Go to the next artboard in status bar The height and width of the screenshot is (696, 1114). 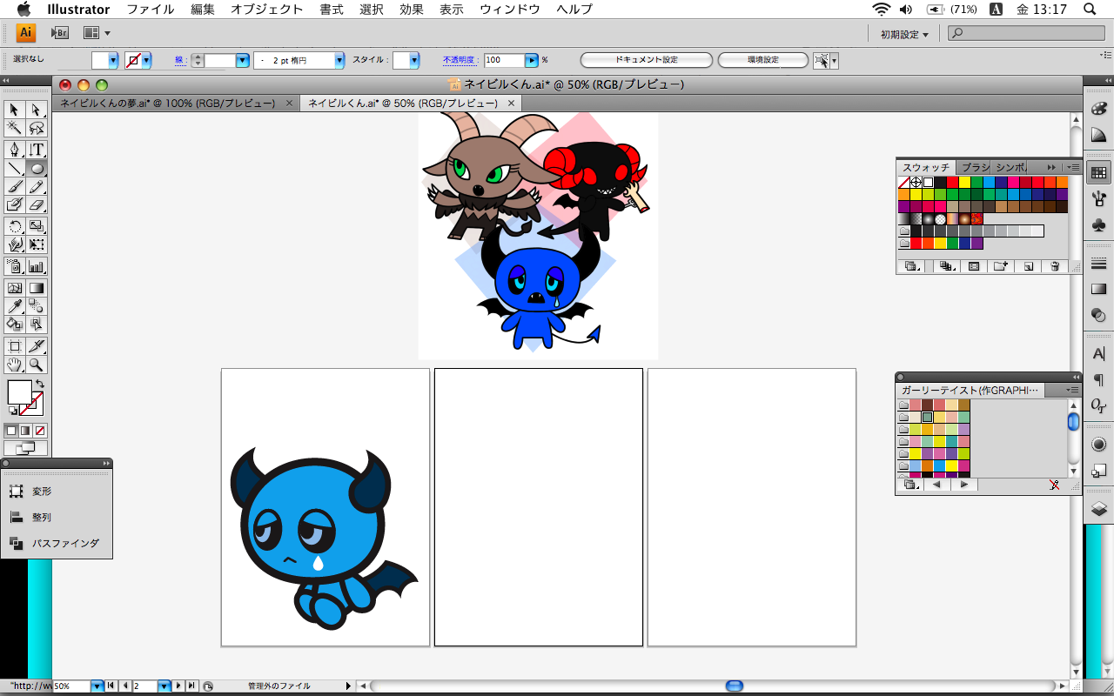(x=178, y=686)
